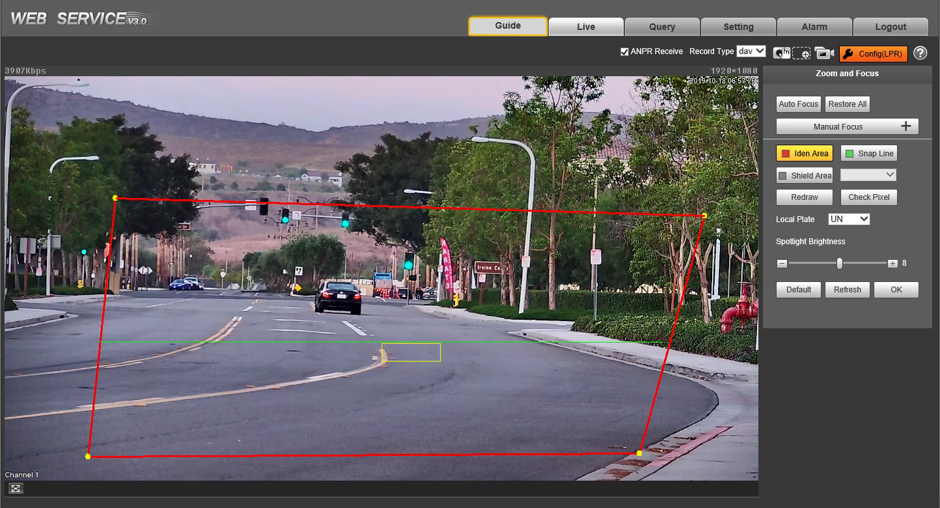
Task: Click the Spotlight Brightness plus icon
Action: [892, 264]
